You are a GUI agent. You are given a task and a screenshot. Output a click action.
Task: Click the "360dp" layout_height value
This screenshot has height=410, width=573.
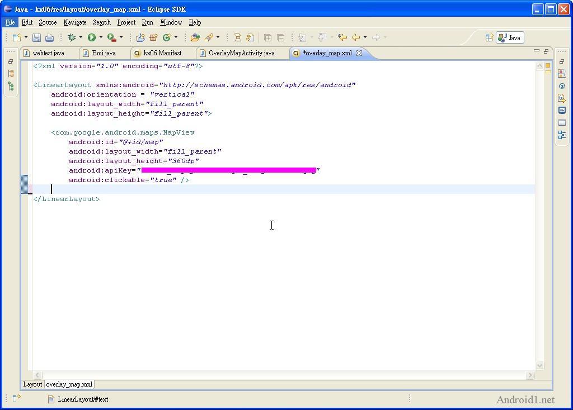[x=183, y=161]
